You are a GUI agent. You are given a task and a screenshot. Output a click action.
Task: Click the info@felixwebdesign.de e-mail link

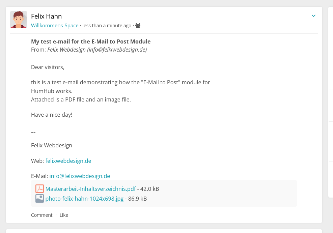[80, 176]
